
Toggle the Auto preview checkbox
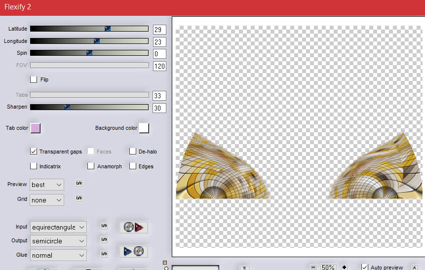[365, 268]
